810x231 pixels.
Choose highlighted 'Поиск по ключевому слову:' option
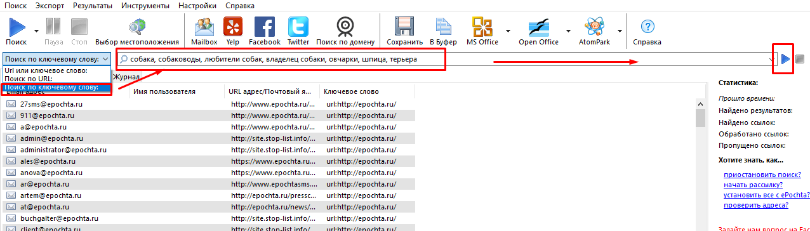(56, 87)
